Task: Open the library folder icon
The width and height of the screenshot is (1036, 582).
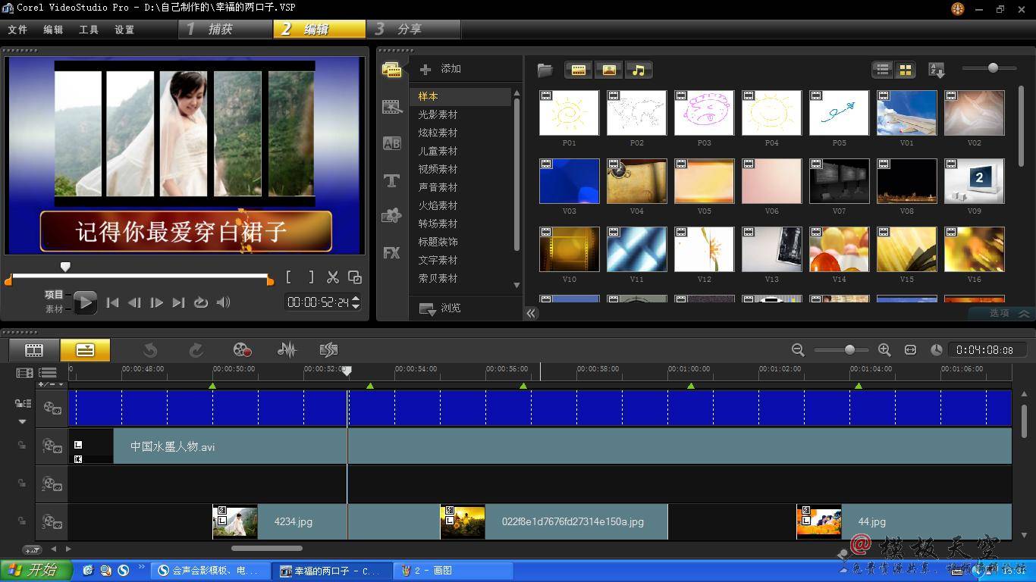Action: [x=545, y=70]
